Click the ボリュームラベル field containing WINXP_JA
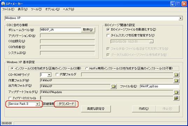The height and width of the screenshot is (126, 188). click(61, 30)
